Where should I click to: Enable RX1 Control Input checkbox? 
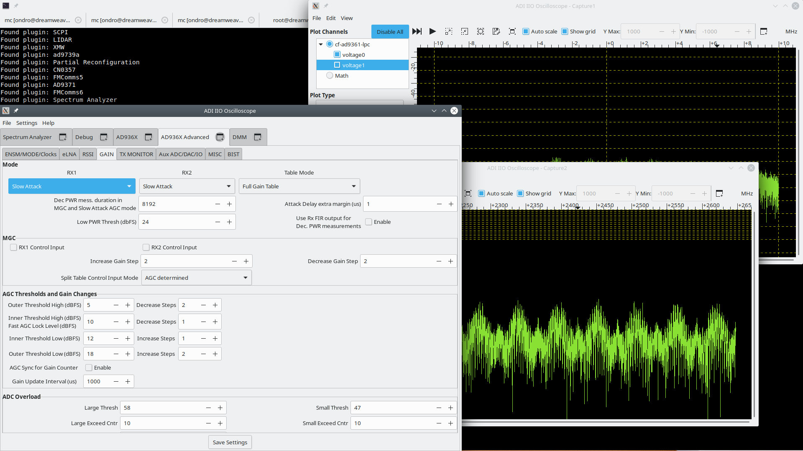click(x=14, y=247)
